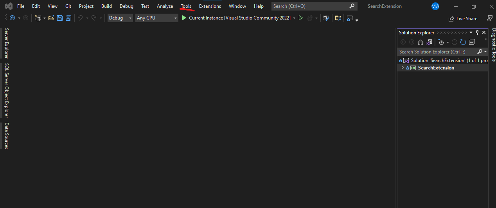
Task: Open the Diagnostic Tools side tab
Action: pyautogui.click(x=493, y=45)
